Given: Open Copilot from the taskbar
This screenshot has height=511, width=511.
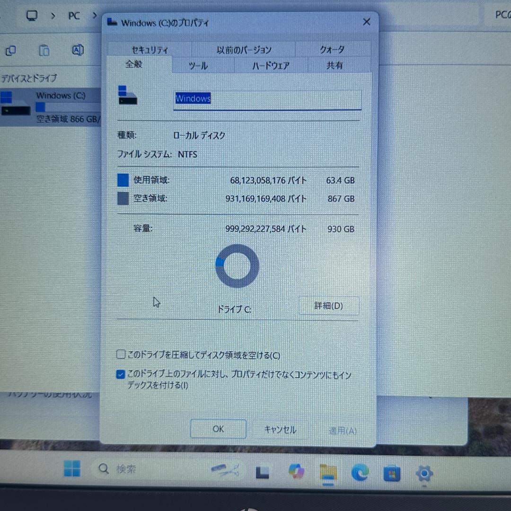Looking at the screenshot, I should (x=296, y=472).
